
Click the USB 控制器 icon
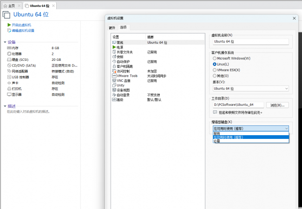pyautogui.click(x=9, y=77)
